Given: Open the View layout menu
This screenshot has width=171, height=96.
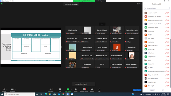Looking at the screenshot, I should click(139, 4).
